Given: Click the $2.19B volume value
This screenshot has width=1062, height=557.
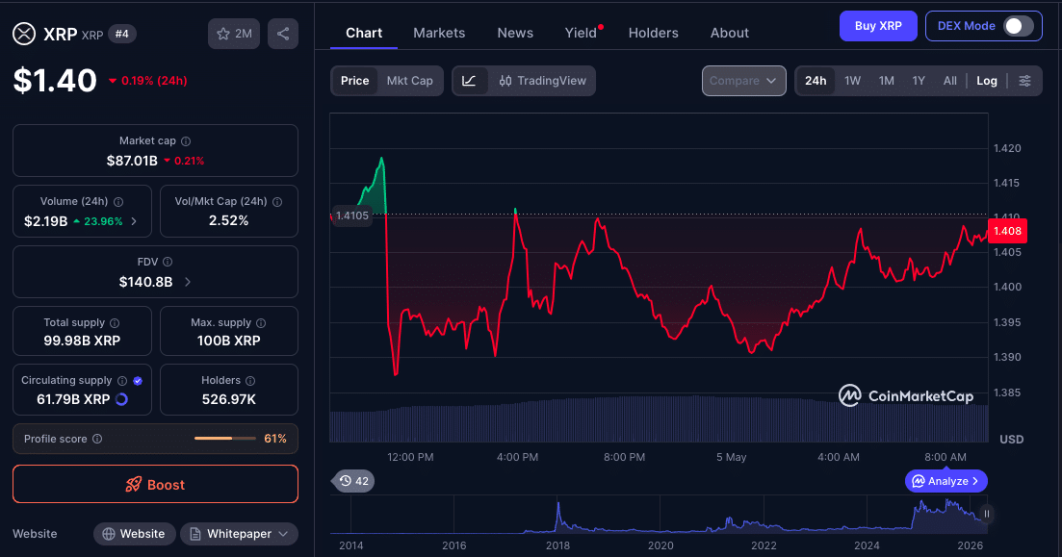Looking at the screenshot, I should point(45,221).
